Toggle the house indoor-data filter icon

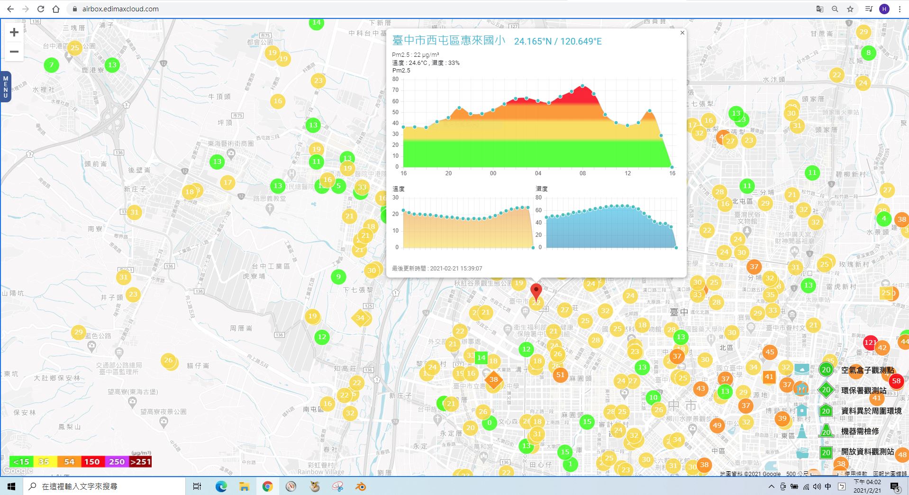point(802,410)
